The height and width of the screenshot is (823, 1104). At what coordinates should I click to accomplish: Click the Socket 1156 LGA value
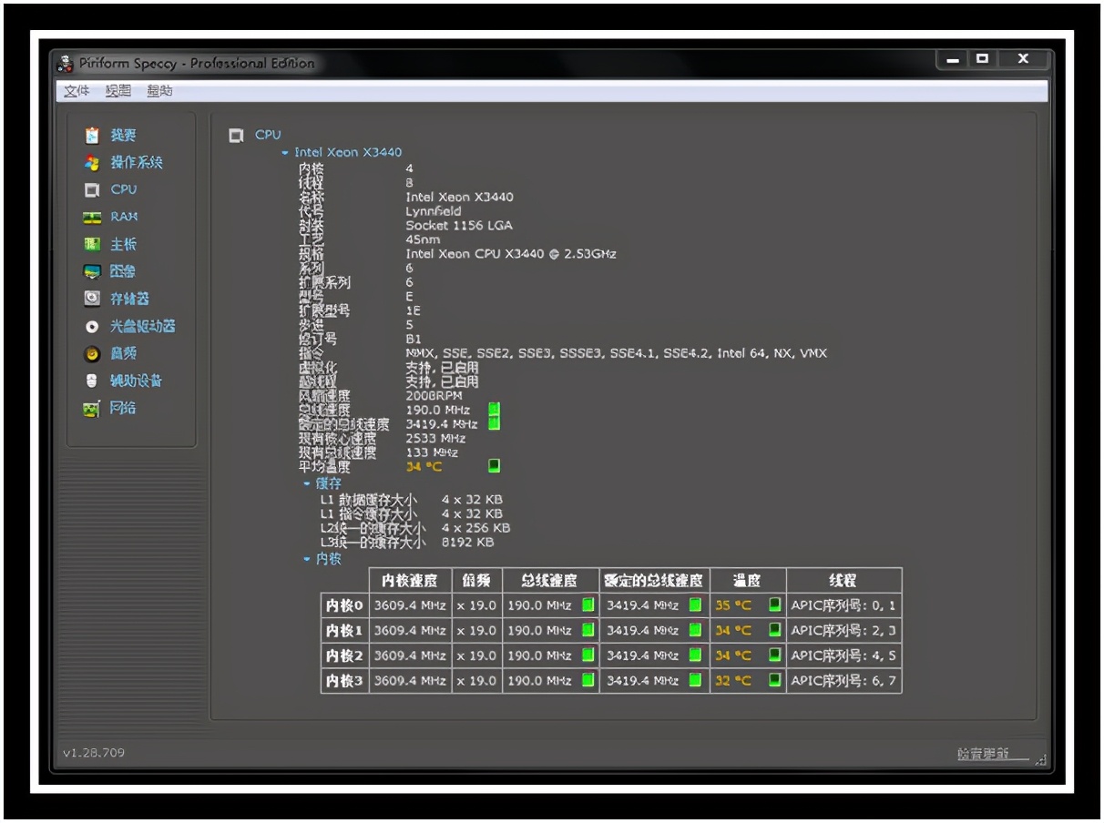tap(459, 225)
